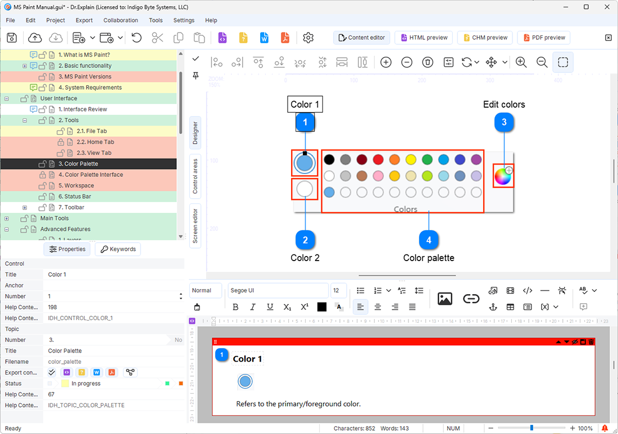Viewport: 618px width, 434px height.
Task: Hide Color 1 block with crossed-eye icon
Action: [575, 342]
